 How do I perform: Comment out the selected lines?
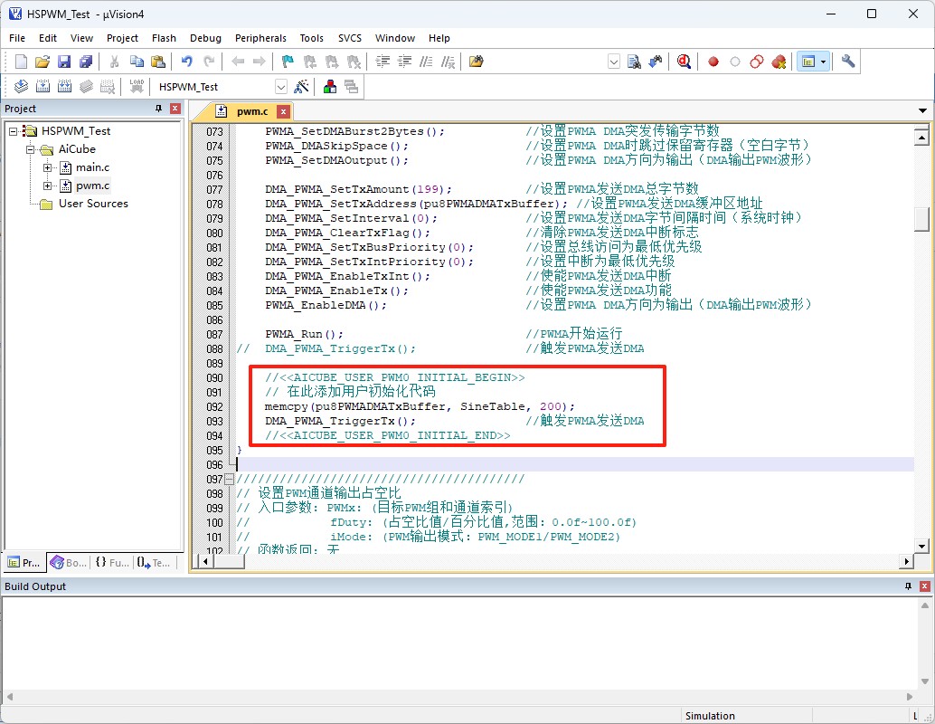(x=426, y=62)
